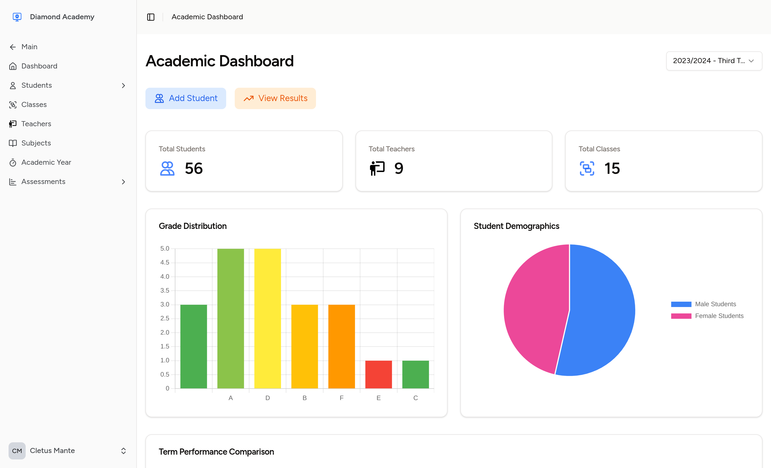Click the trending arrow icon in View Results
771x468 pixels.
pos(249,98)
